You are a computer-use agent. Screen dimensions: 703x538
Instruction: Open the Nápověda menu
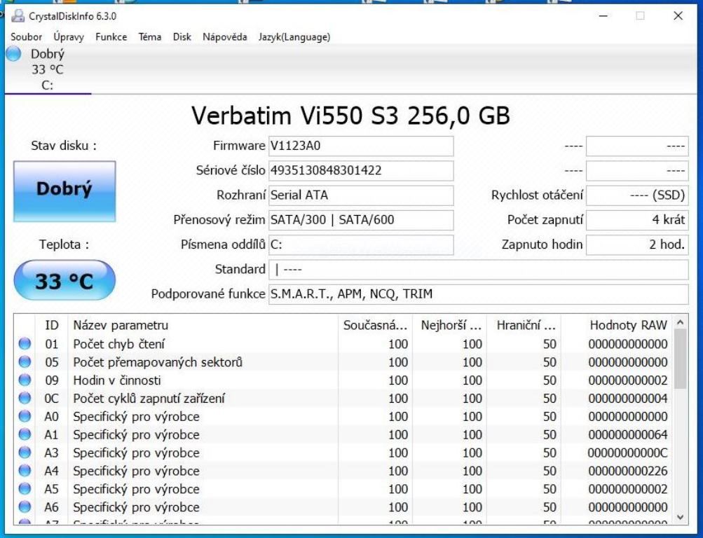pos(224,37)
